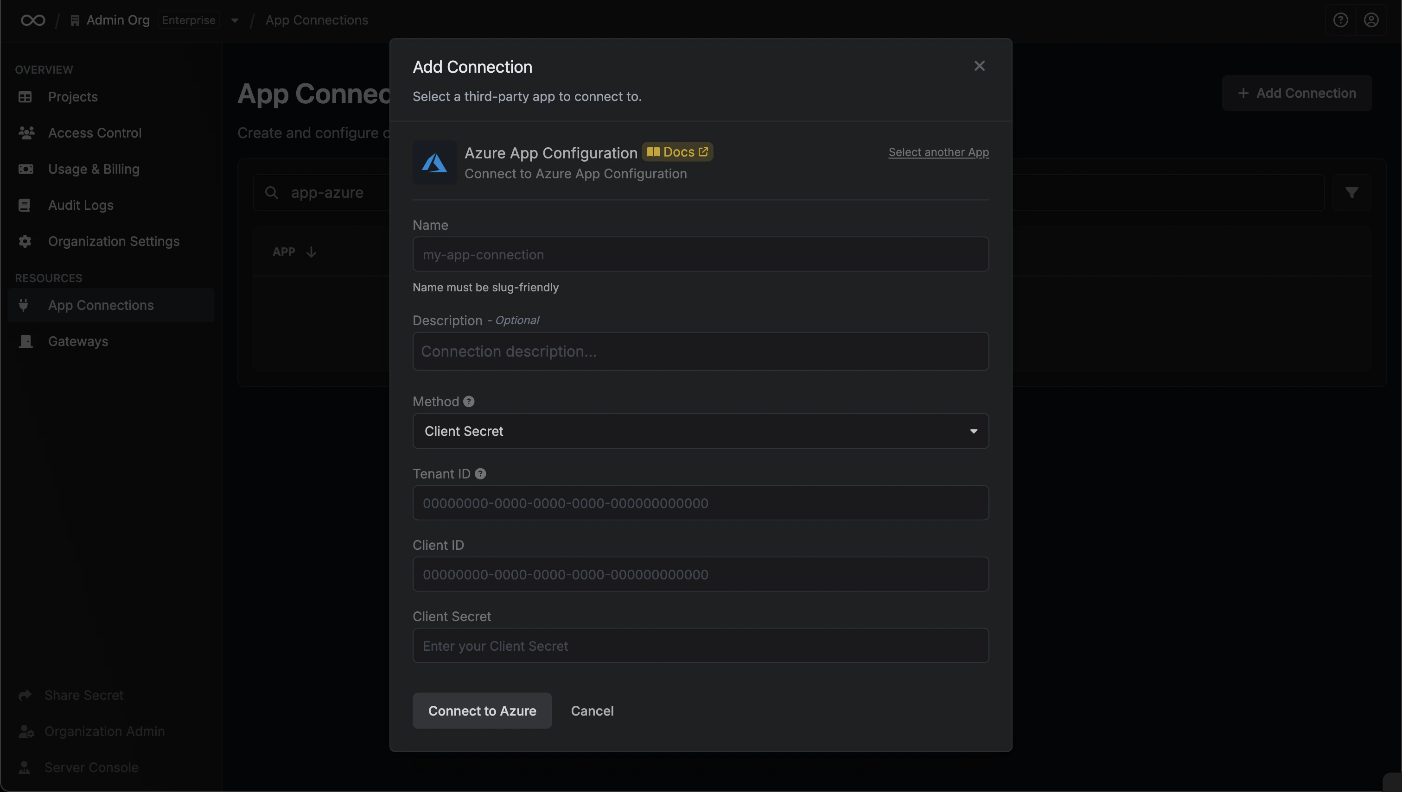Screen dimensions: 1402x792
Task: Go to Usage & Billing
Action: 110,169
